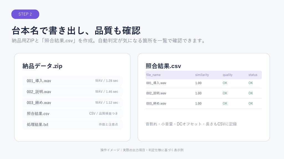The height and width of the screenshot is (159, 284).
Task: Click the status column header
Action: click(x=253, y=75)
